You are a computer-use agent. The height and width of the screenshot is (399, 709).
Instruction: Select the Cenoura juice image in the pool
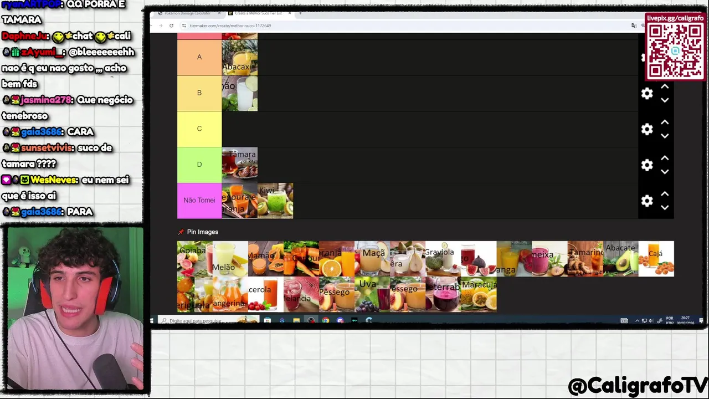(x=301, y=259)
